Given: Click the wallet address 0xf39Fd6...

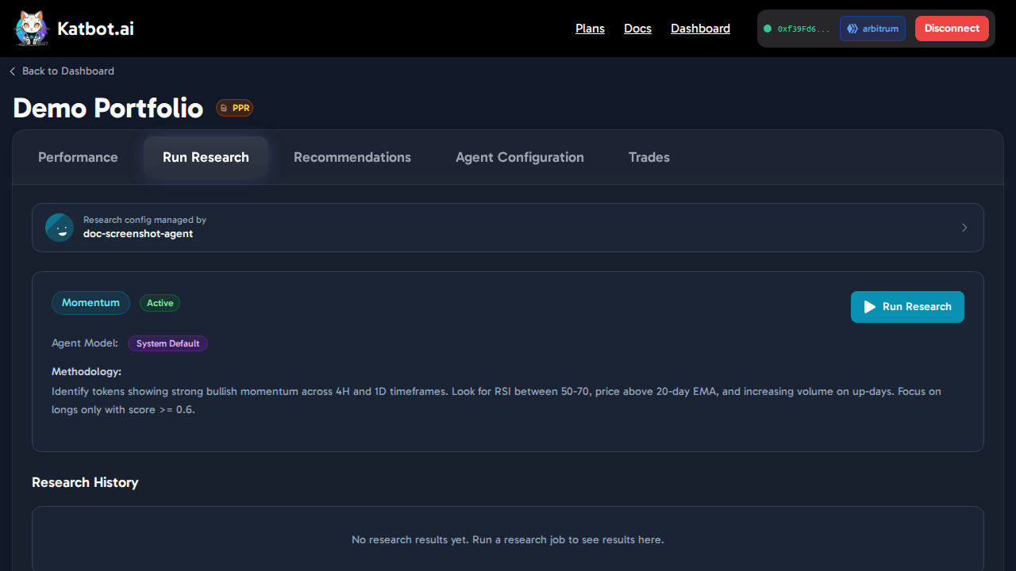Looking at the screenshot, I should [803, 29].
